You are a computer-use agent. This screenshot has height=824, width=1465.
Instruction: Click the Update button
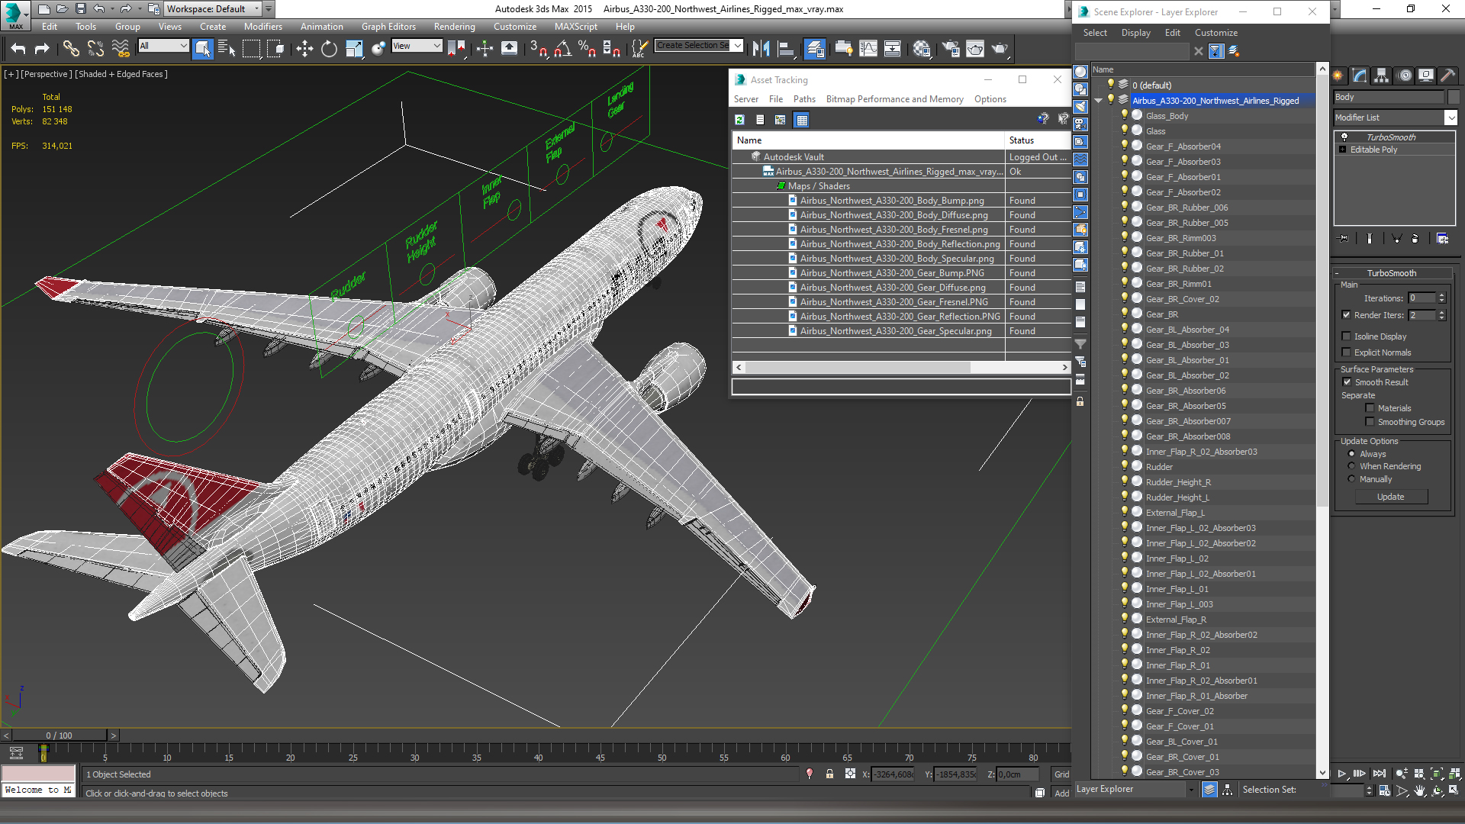click(x=1390, y=497)
